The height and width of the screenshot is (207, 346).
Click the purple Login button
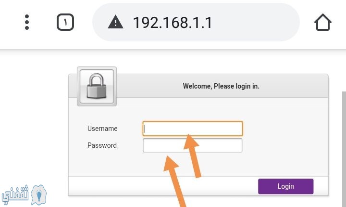[286, 186]
